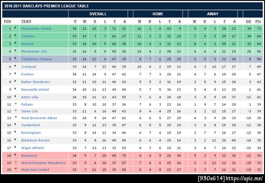The height and width of the screenshot is (183, 265).
Task: Click the GD column header
Action: click(x=248, y=21)
